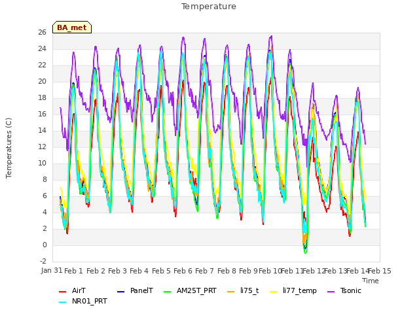Click the orange li75_t legend swatch

point(231,292)
